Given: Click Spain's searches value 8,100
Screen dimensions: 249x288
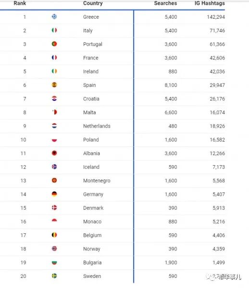Looking at the screenshot, I should click(171, 85).
